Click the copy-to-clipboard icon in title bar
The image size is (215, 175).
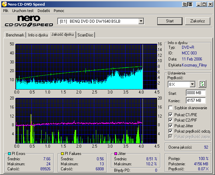[x=185, y=4]
